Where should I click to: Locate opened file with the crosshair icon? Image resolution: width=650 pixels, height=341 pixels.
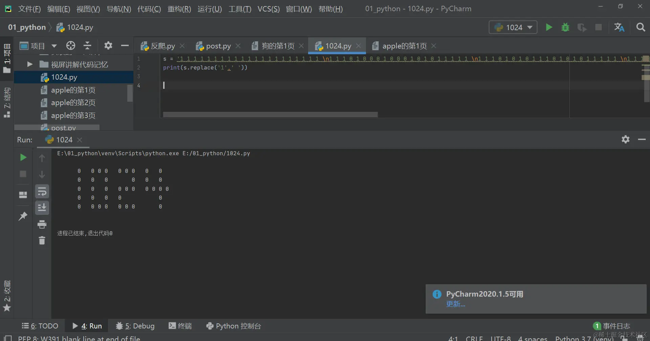click(71, 45)
